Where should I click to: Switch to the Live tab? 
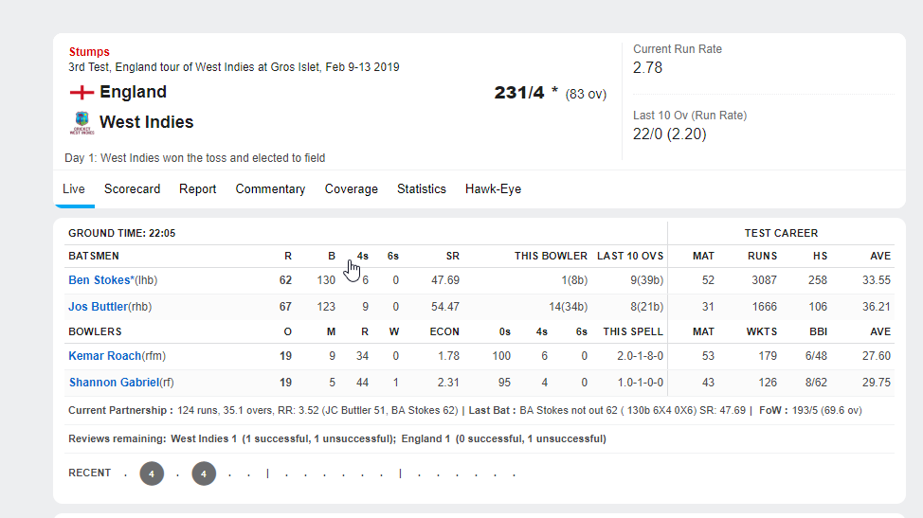pyautogui.click(x=74, y=188)
